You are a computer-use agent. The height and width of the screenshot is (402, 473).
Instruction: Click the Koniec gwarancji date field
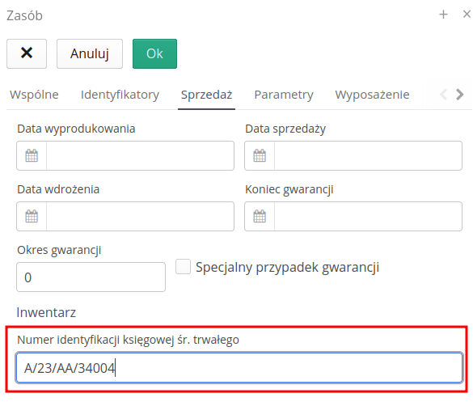point(369,217)
